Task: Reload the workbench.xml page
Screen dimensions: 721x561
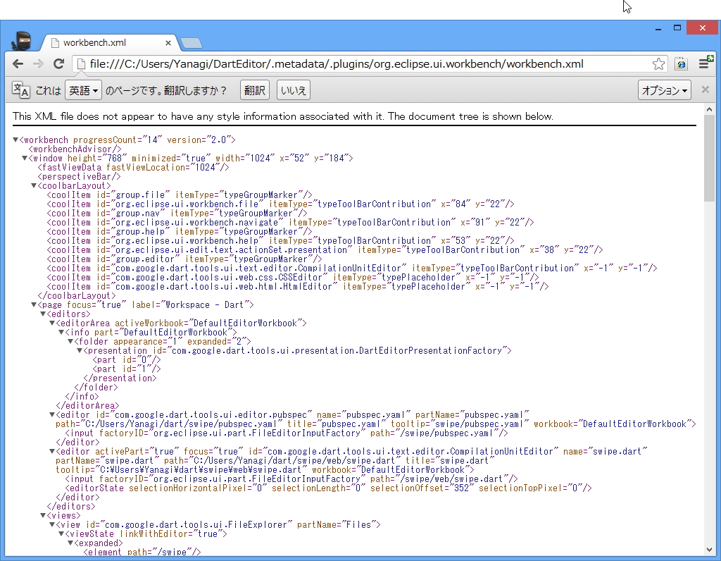Action: pos(58,64)
